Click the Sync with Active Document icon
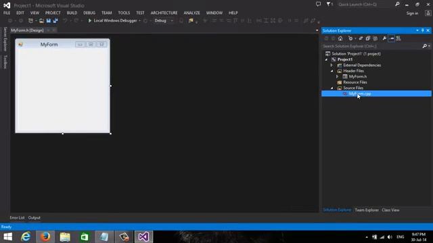433x243 pixels. pos(361,38)
